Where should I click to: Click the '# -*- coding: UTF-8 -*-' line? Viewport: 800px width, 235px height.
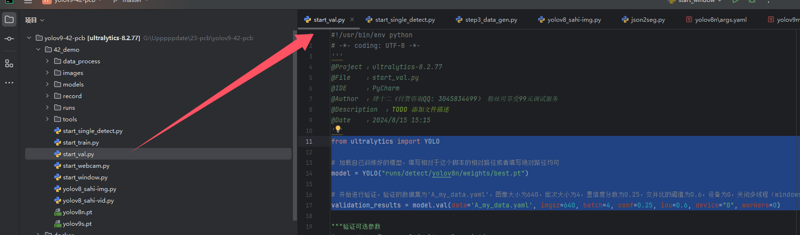[376, 45]
